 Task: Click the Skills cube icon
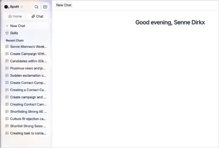coord(7,33)
